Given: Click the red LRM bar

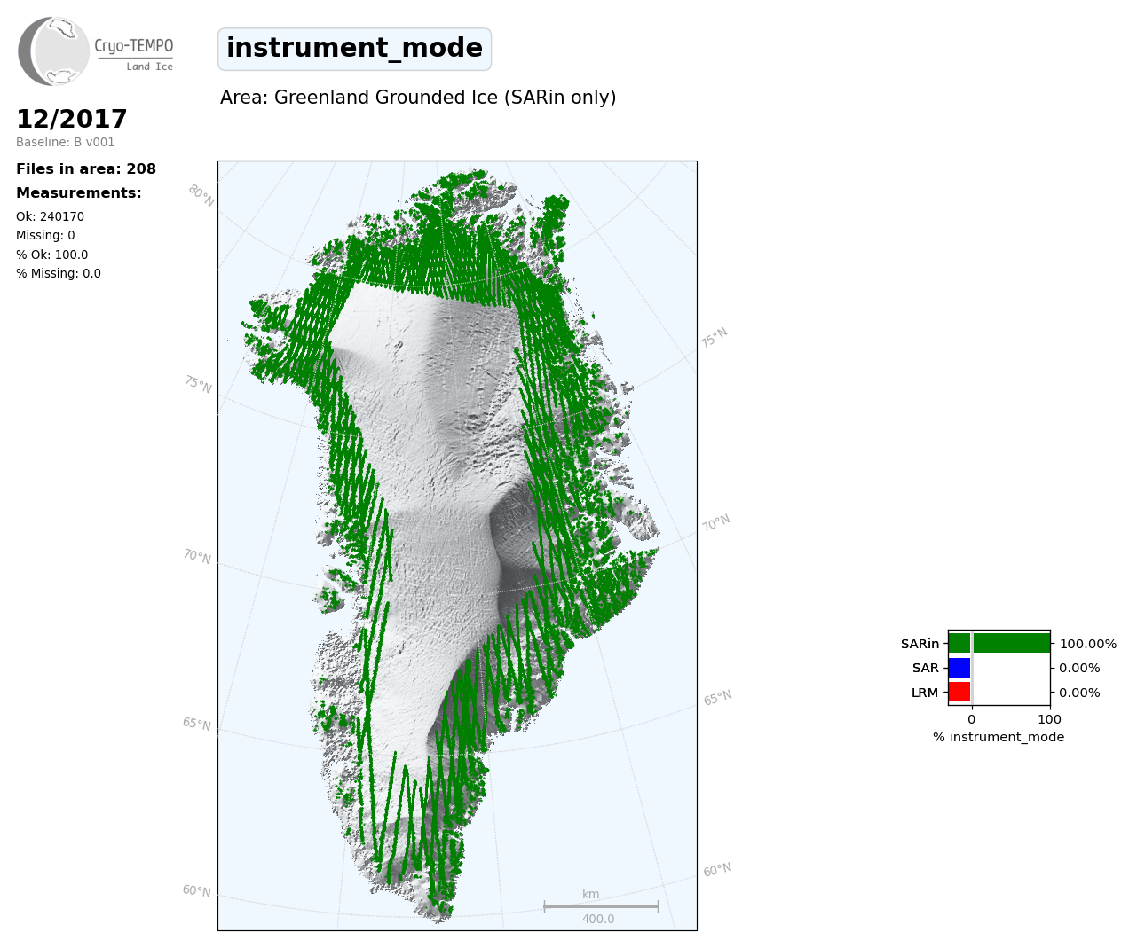Looking at the screenshot, I should coord(959,692).
